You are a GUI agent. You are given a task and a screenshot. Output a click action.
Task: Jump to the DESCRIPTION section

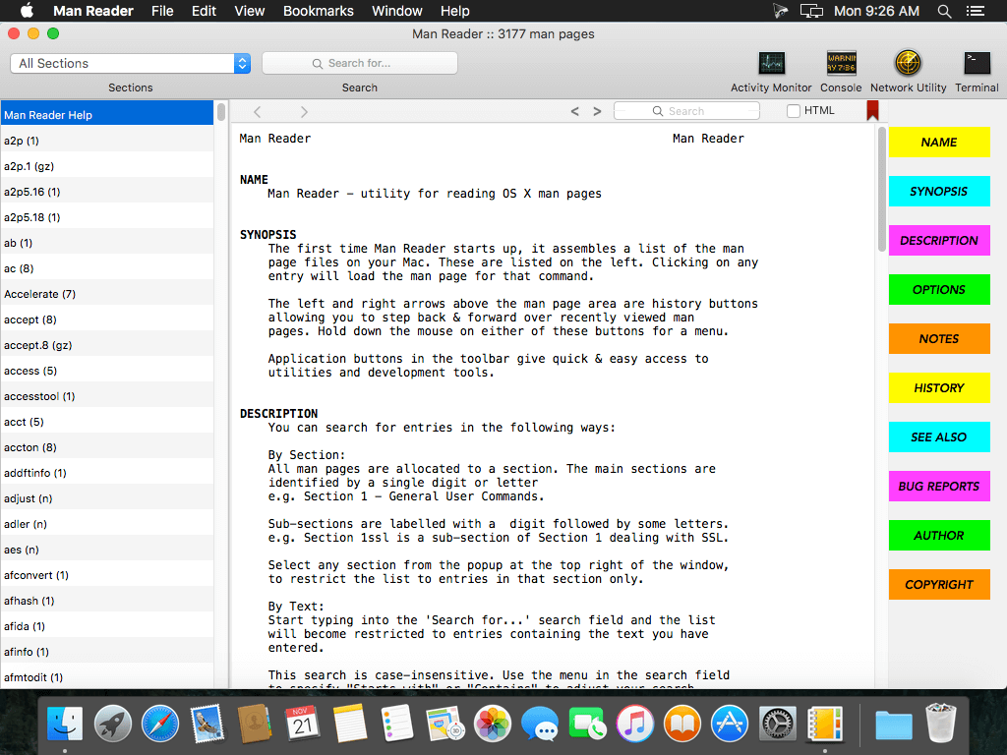(939, 240)
